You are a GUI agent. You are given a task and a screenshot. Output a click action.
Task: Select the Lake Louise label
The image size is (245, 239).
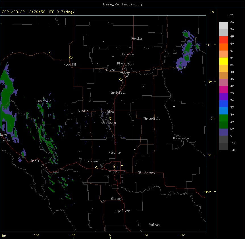click(x=5, y=137)
